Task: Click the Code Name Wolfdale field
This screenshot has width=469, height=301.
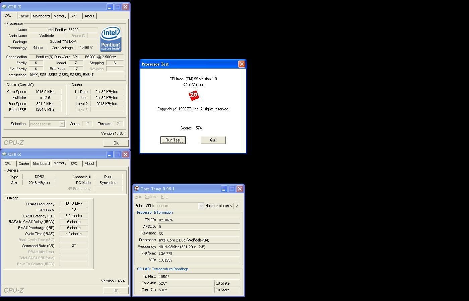Action: coord(47,35)
